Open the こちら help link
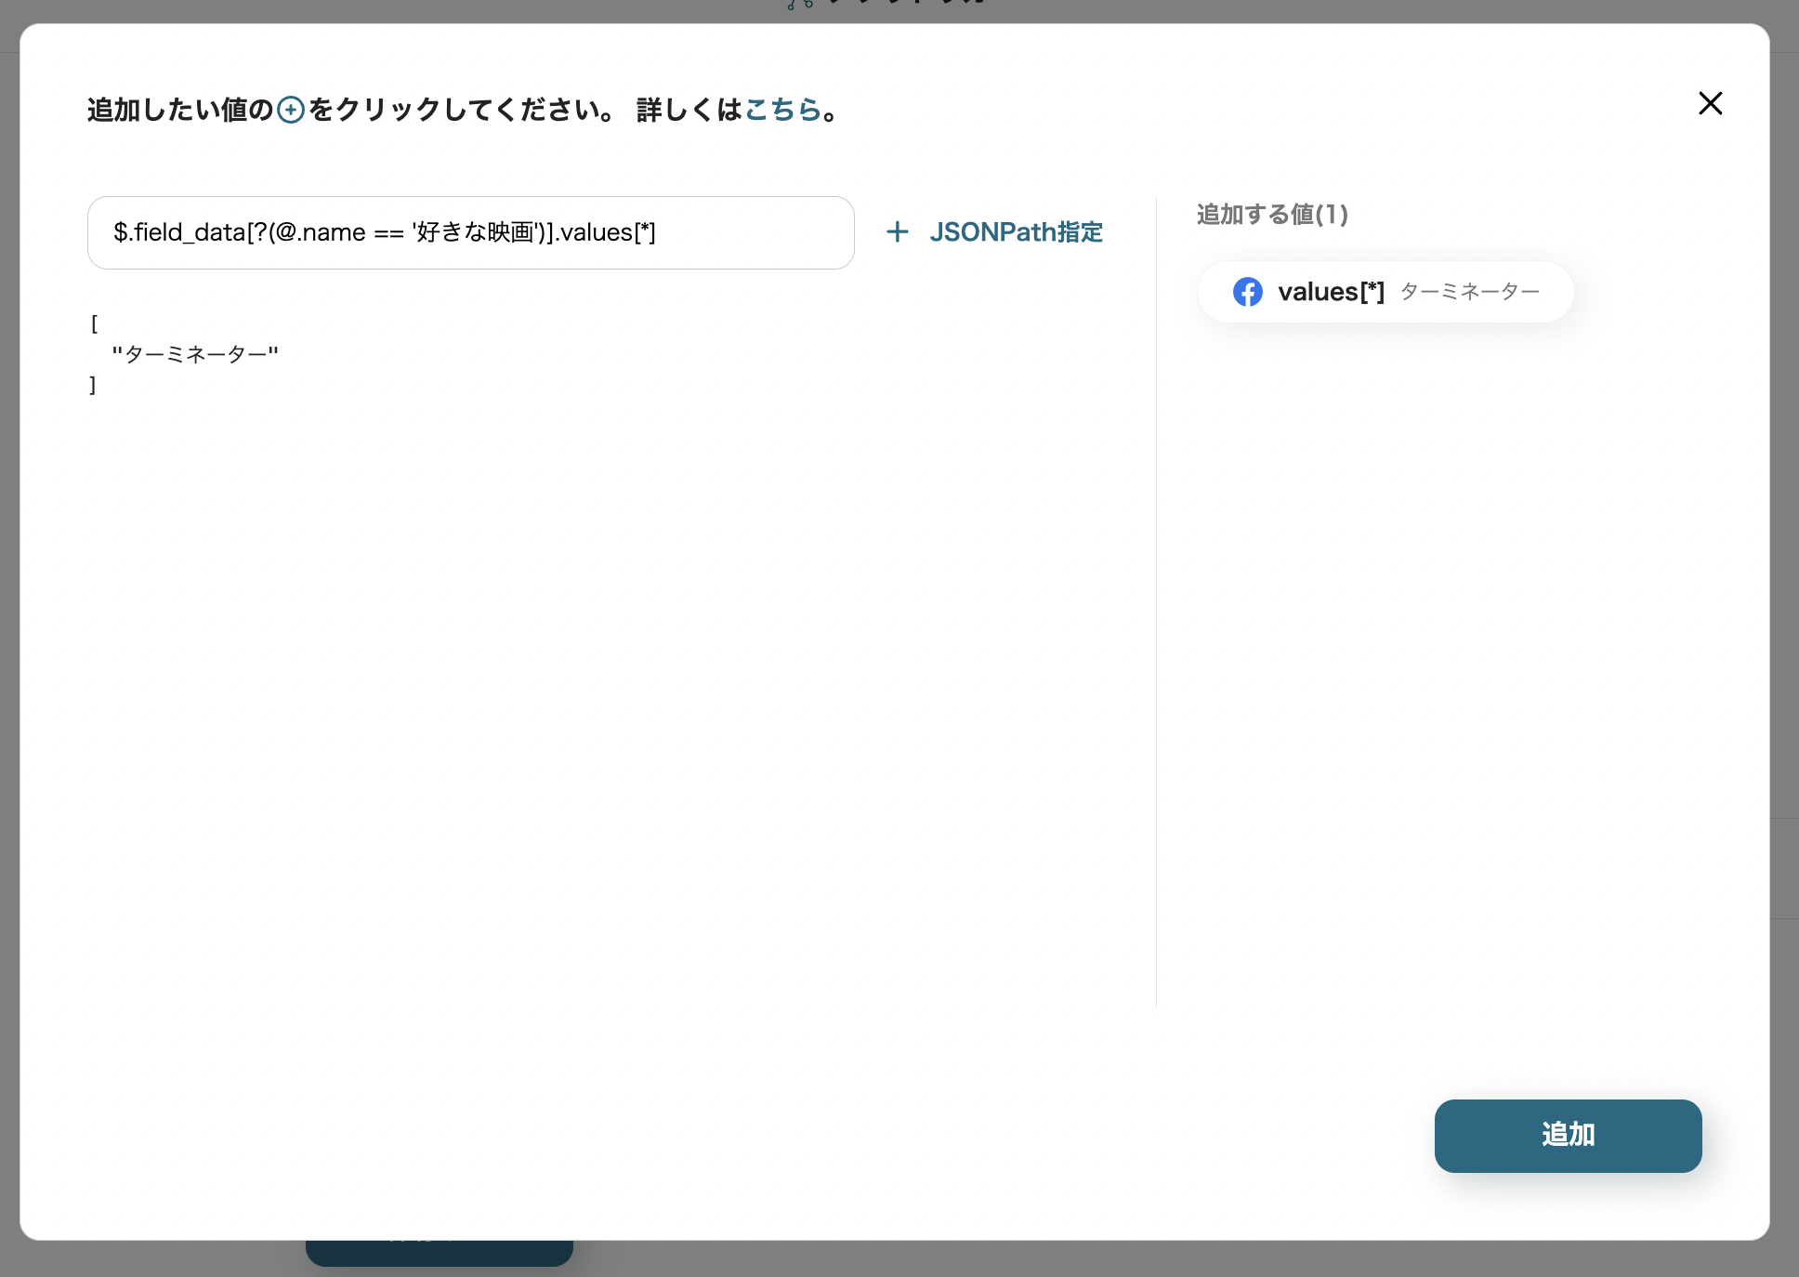 tap(781, 110)
